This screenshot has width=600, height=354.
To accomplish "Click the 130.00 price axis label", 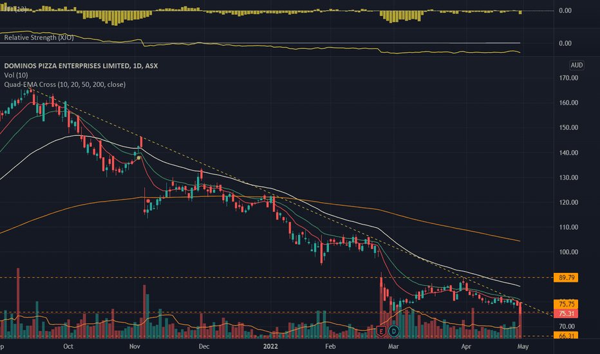I will pos(568,177).
